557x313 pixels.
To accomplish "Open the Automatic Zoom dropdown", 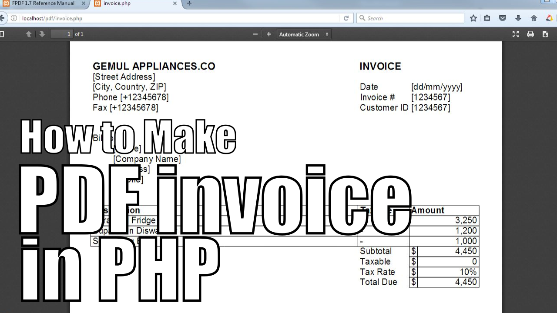I will 304,34.
